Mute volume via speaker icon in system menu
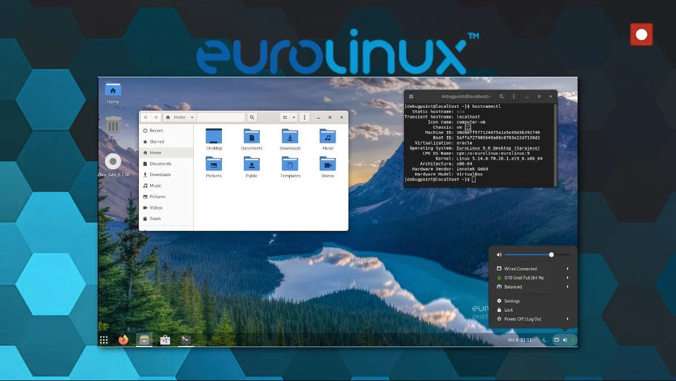The image size is (676, 381). pos(499,255)
